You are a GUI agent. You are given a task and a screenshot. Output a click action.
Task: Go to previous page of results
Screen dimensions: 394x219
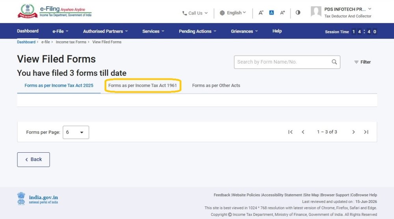(x=303, y=132)
